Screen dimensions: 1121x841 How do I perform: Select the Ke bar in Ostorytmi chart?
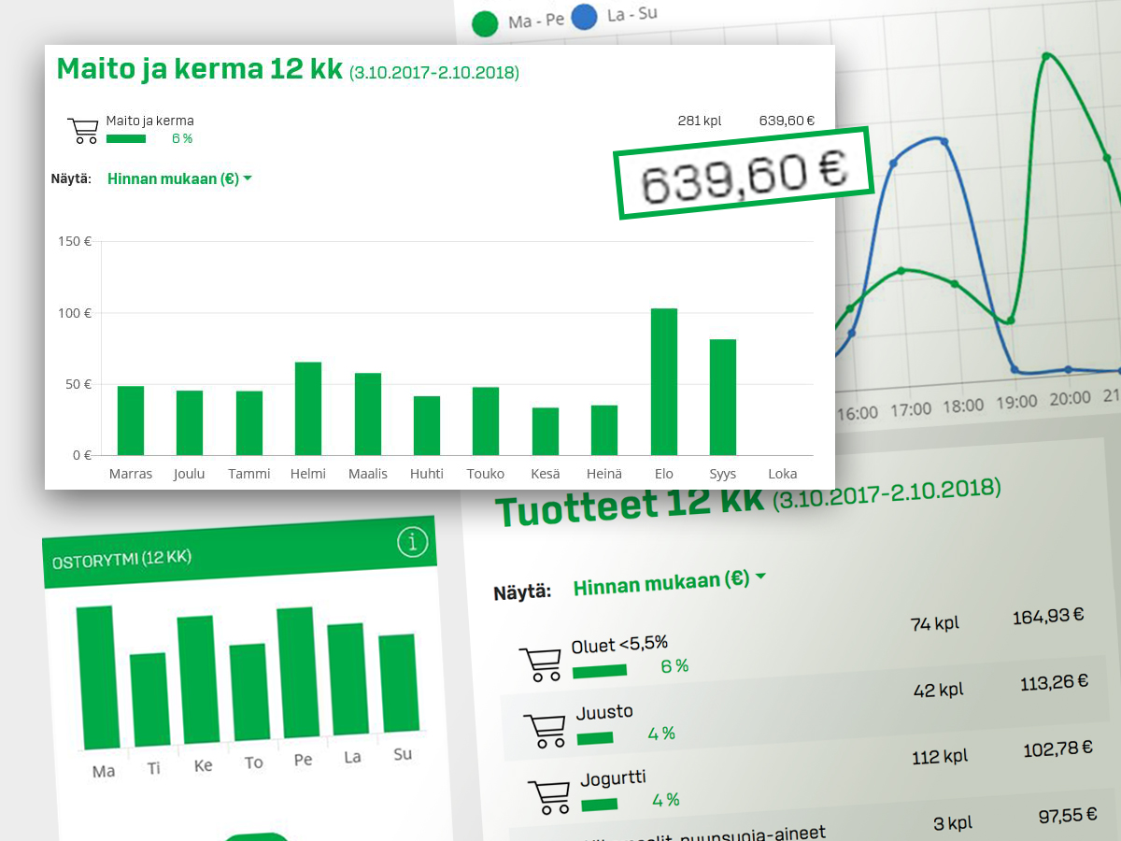[198, 679]
